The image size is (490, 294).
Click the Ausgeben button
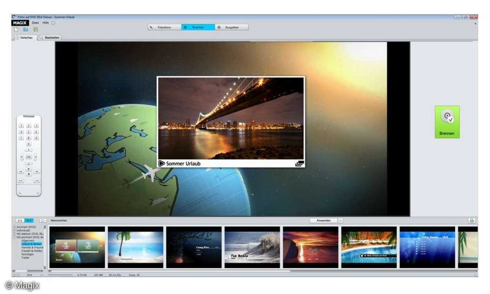(232, 27)
